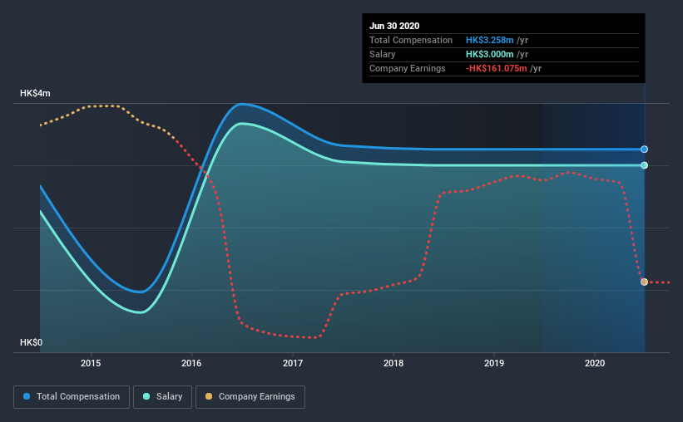
Task: Click the 2015 x-axis label
Action: tap(91, 363)
